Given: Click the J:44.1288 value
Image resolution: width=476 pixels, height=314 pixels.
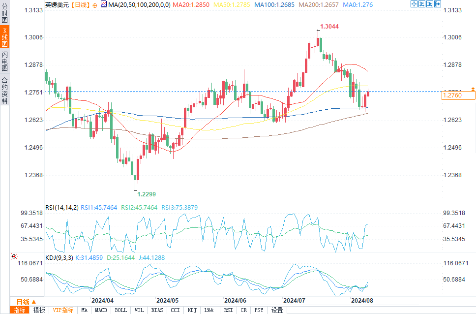Looking at the screenshot, I should 152,258.
